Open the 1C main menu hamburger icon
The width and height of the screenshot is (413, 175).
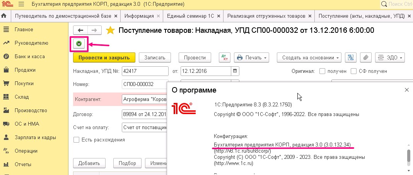22,4
